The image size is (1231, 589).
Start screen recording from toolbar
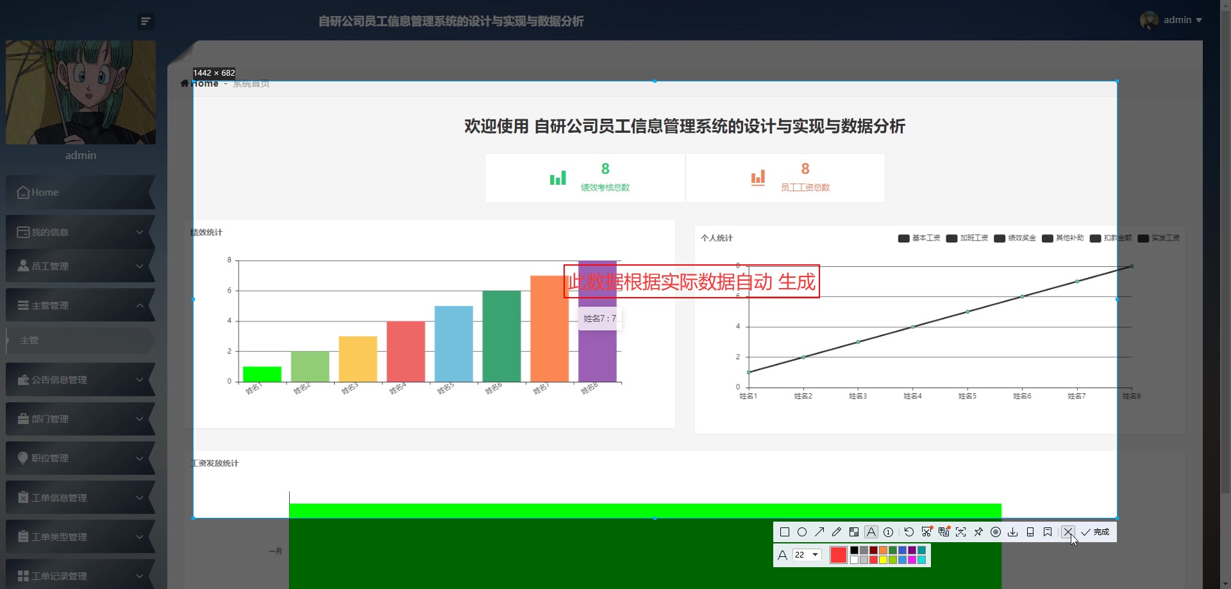[996, 532]
